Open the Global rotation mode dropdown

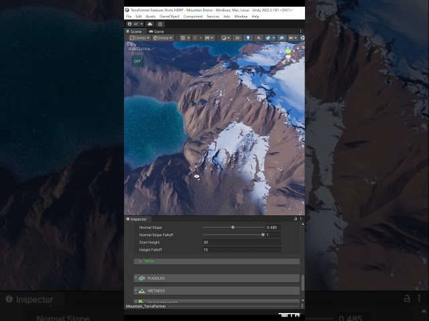click(163, 38)
